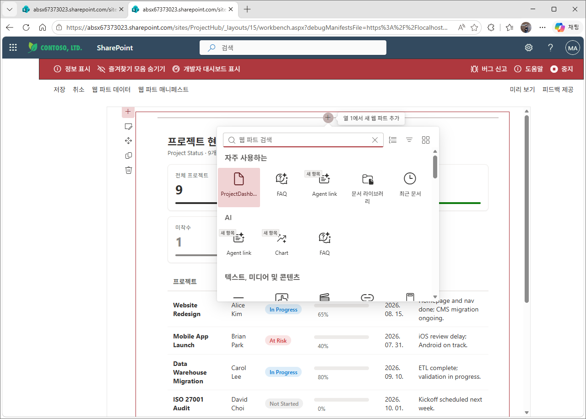
Task: Edit the section using the pencil icon
Action: [129, 126]
